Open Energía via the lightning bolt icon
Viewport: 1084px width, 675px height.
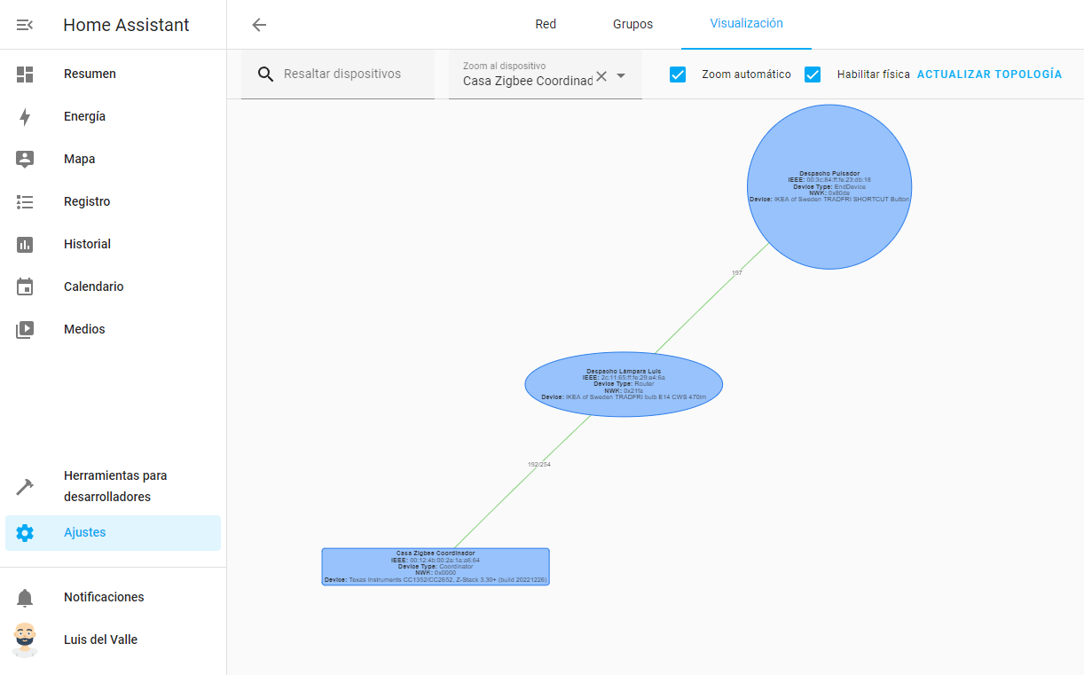tap(25, 117)
